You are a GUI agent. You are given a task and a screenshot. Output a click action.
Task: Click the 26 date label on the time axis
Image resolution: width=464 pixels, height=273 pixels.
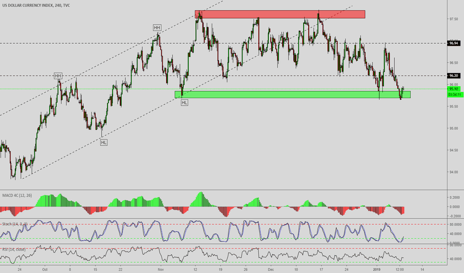(245, 269)
